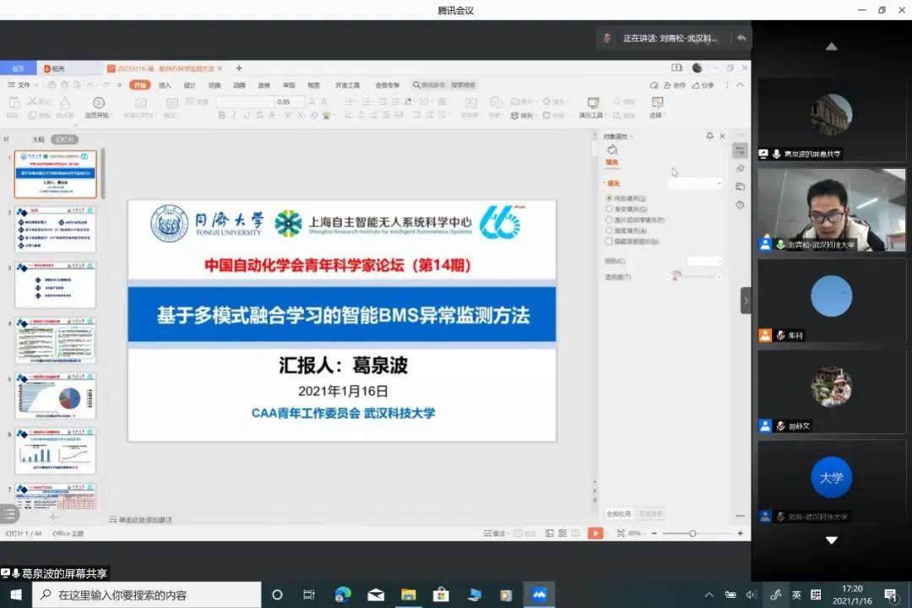Start slideshow with orange play button
This screenshot has height=608, width=912.
[596, 533]
